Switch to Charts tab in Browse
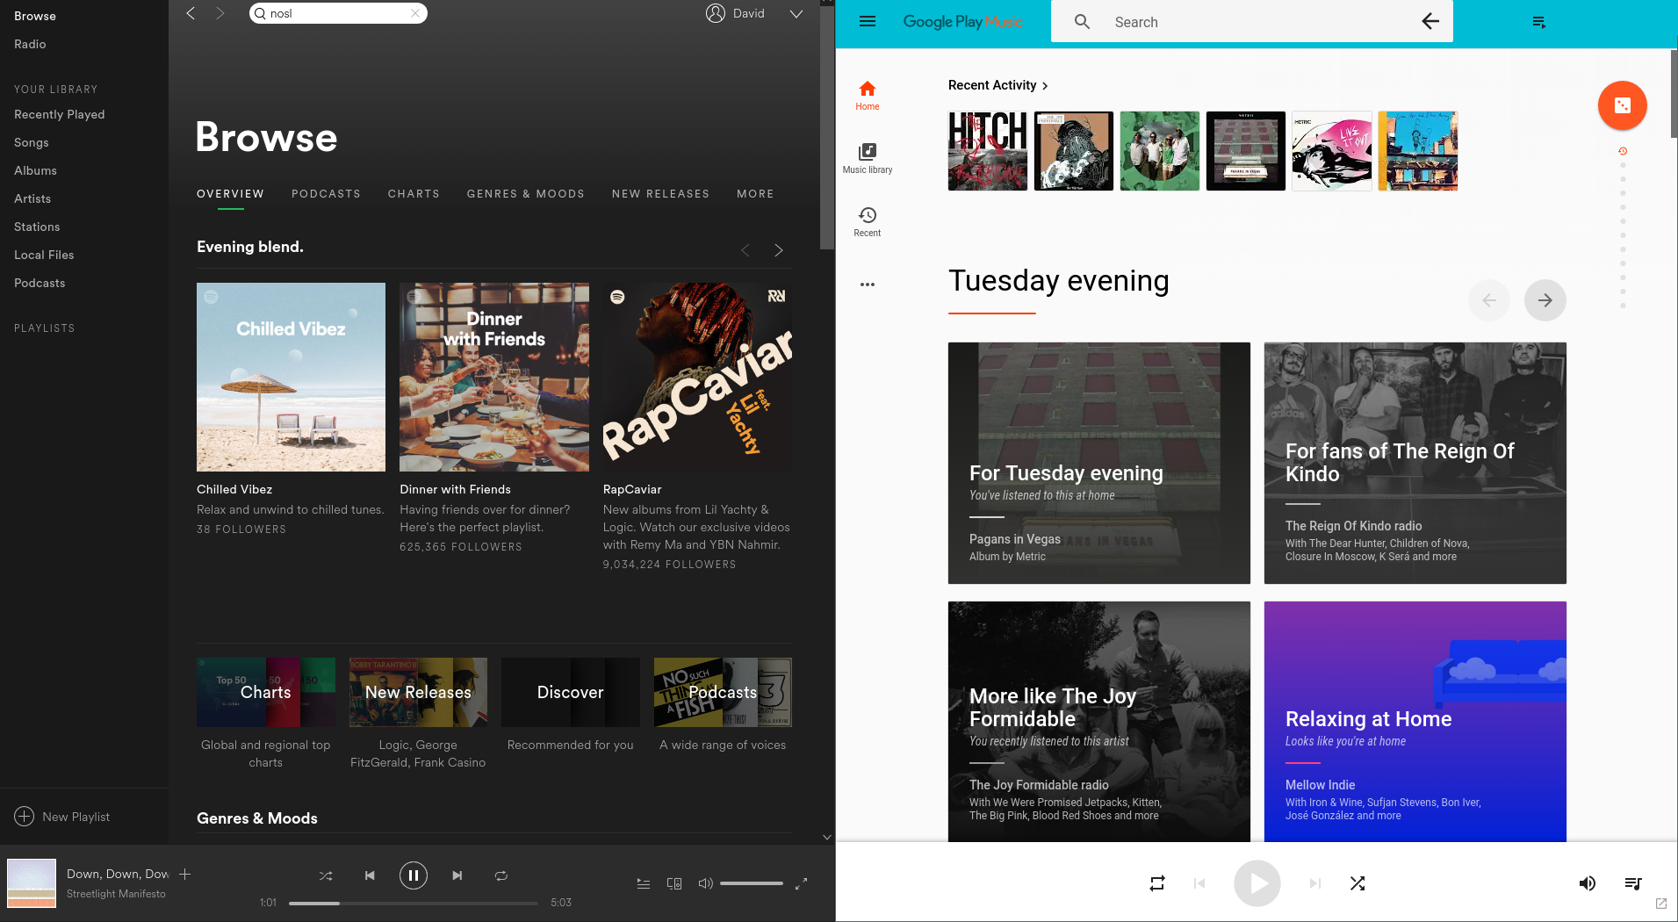Screen dimensions: 1678x922 click(x=414, y=194)
